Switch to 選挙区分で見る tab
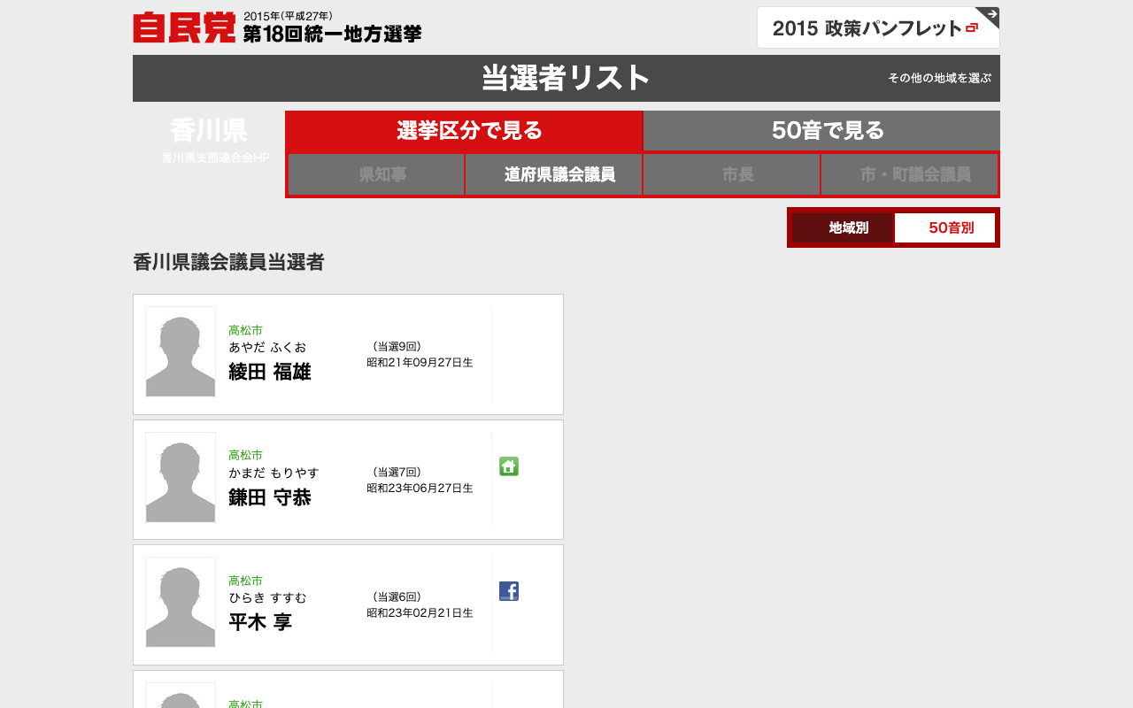 pyautogui.click(x=464, y=131)
